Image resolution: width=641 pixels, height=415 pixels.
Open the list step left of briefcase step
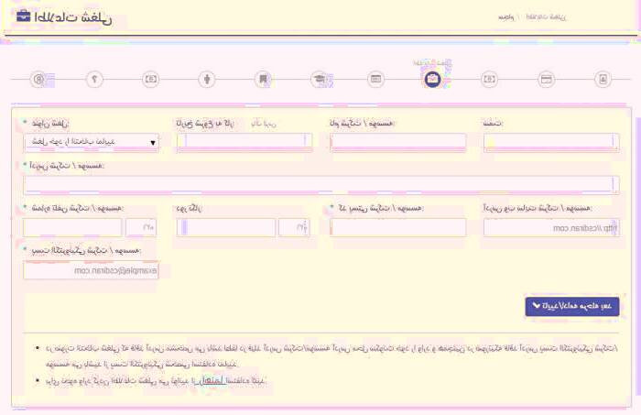375,79
